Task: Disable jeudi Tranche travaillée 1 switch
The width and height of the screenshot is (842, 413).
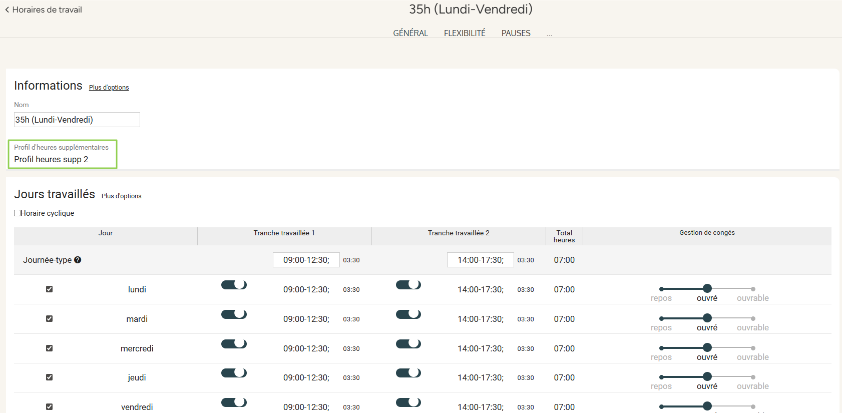Action: (x=234, y=373)
